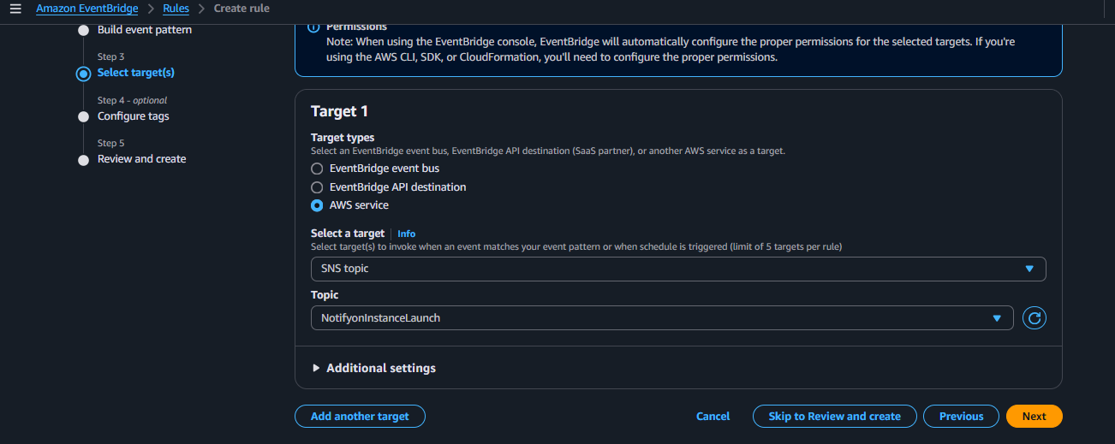
Task: Choose EventBridge API destination target type
Action: click(317, 187)
